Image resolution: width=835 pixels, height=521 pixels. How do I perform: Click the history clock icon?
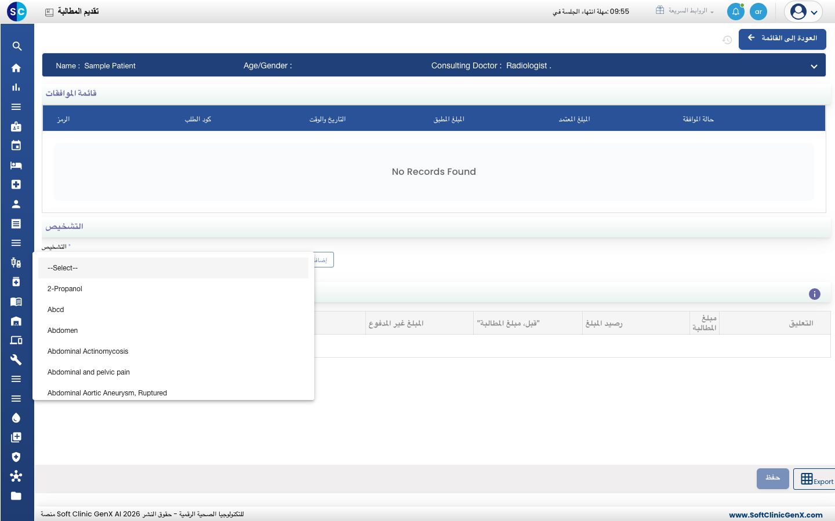click(x=727, y=40)
